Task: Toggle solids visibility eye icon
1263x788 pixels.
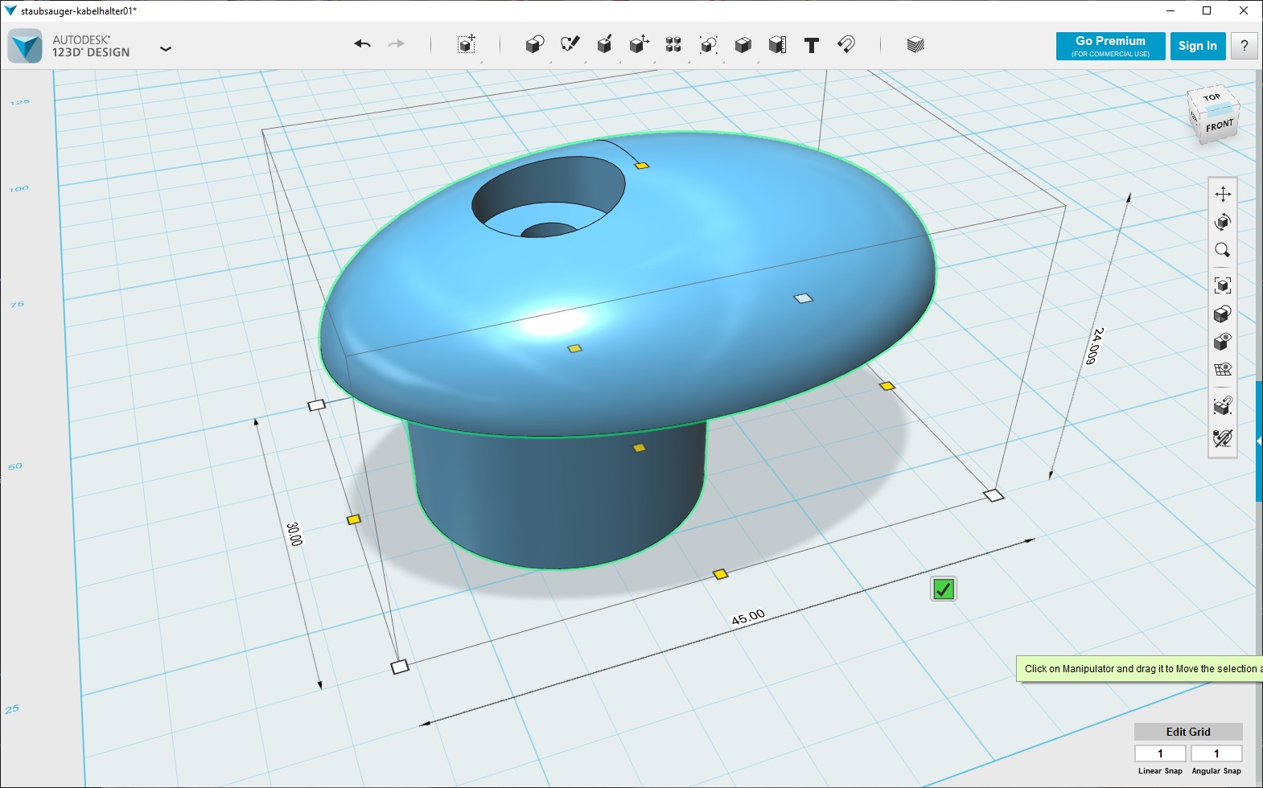Action: (1223, 342)
